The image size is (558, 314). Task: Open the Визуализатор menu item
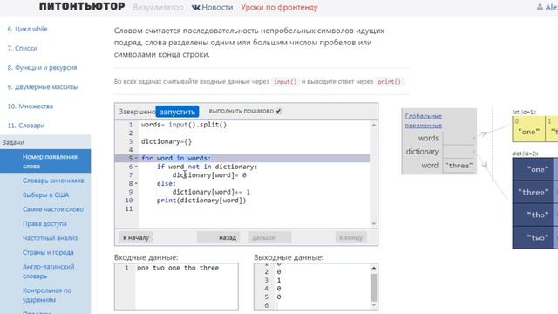[x=158, y=7]
